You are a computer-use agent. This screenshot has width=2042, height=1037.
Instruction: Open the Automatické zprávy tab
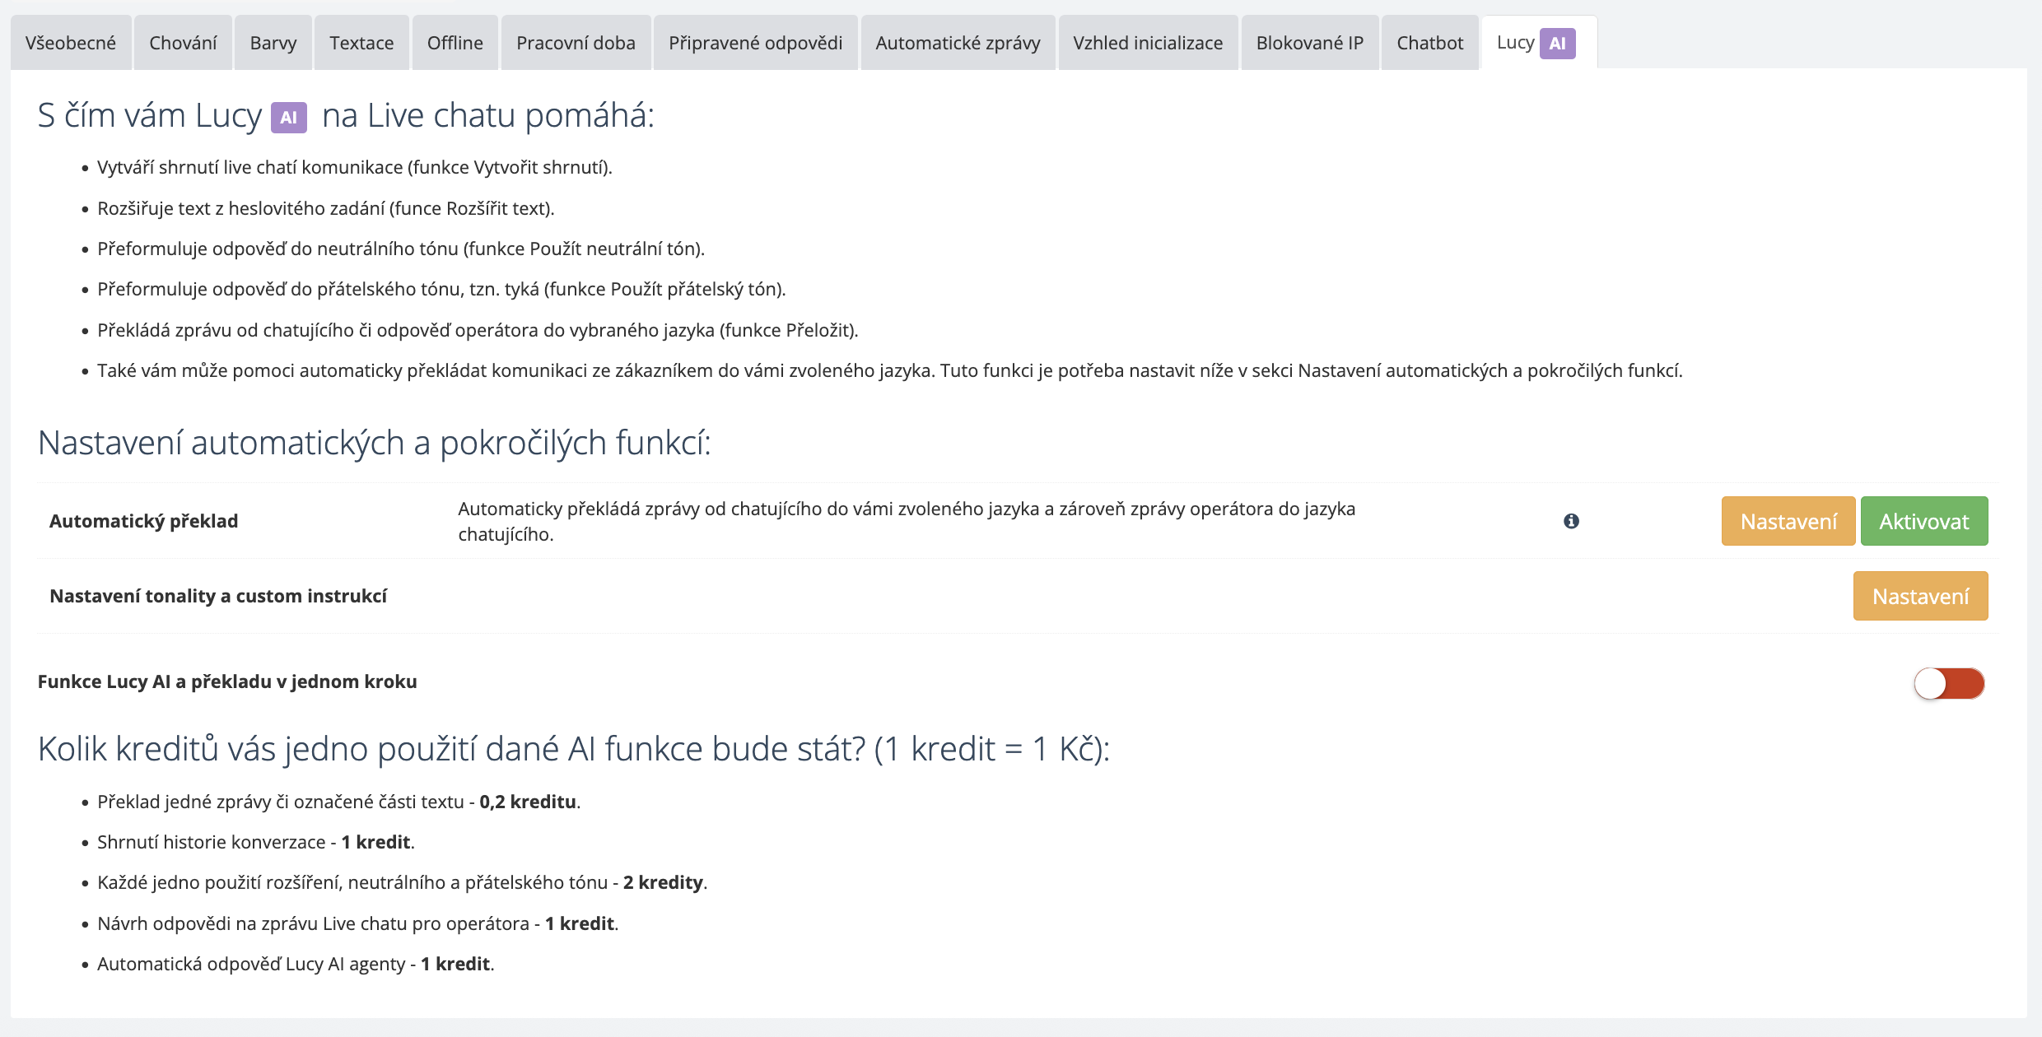pos(958,43)
